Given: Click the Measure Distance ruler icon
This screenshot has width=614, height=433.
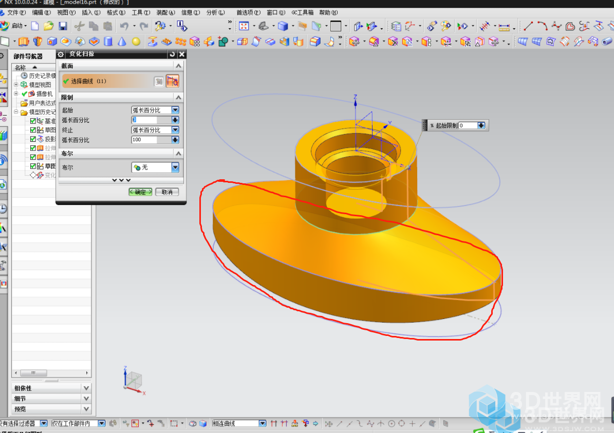Looking at the screenshot, I should click(x=504, y=26).
